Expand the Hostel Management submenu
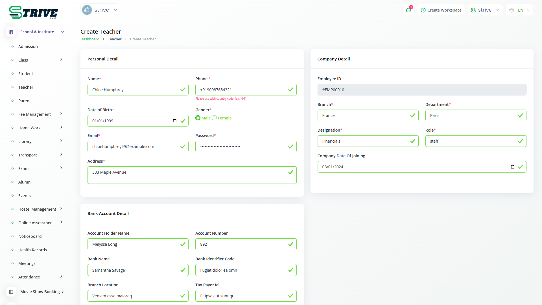The height and width of the screenshot is (305, 542). coord(61,209)
